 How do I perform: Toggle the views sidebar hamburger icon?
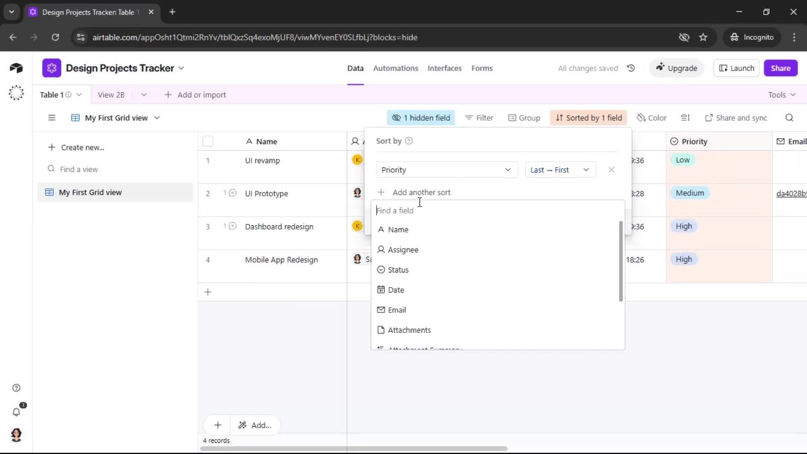52,118
